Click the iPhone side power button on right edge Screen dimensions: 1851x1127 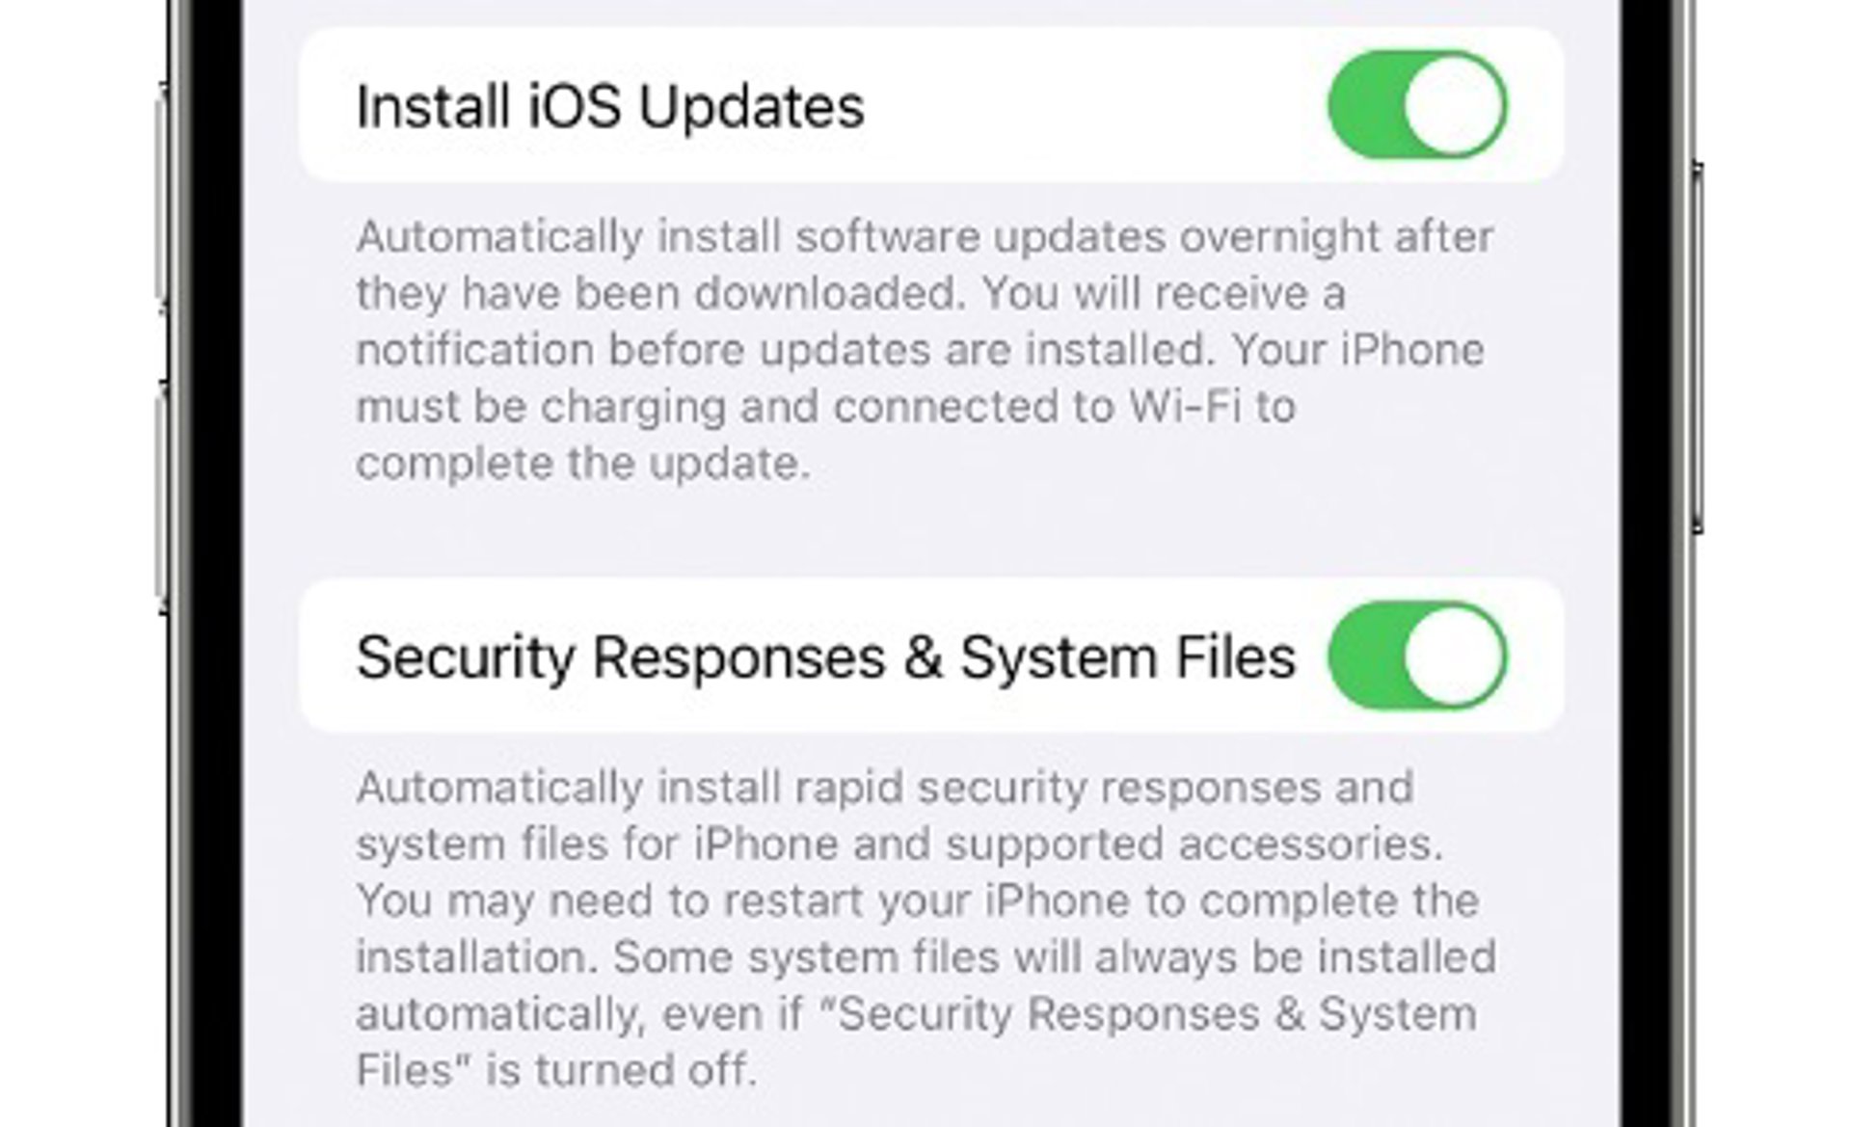pyautogui.click(x=1698, y=347)
